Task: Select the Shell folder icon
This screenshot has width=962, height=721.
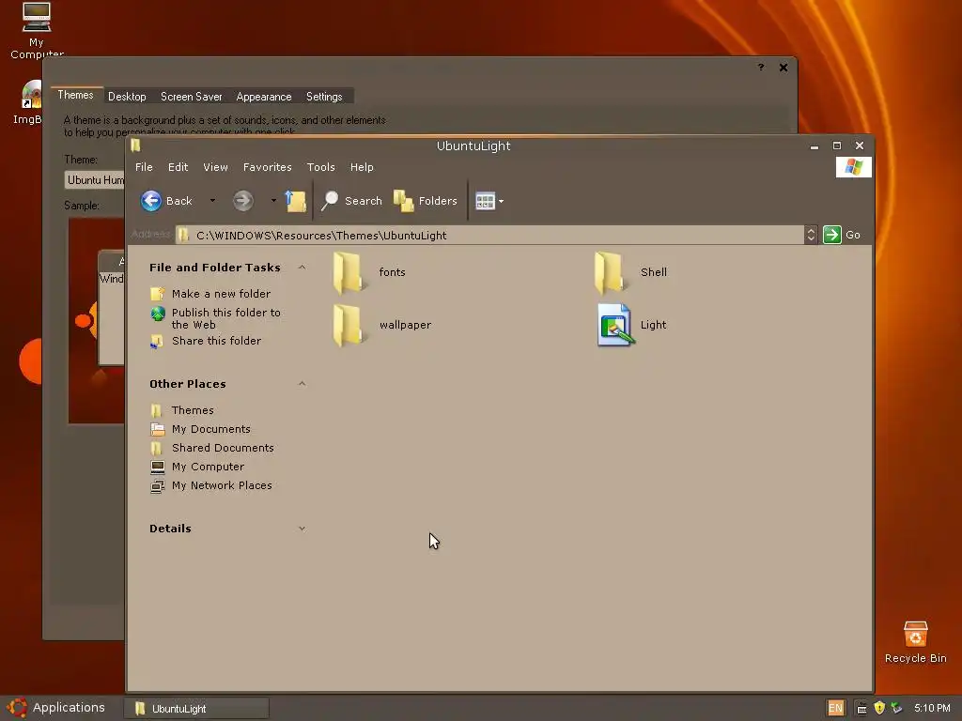Action: [x=610, y=273]
